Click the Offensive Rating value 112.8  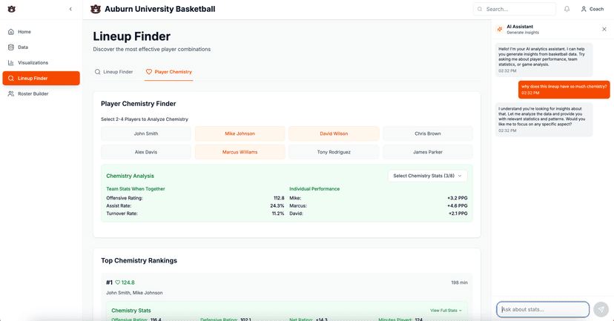(x=279, y=198)
